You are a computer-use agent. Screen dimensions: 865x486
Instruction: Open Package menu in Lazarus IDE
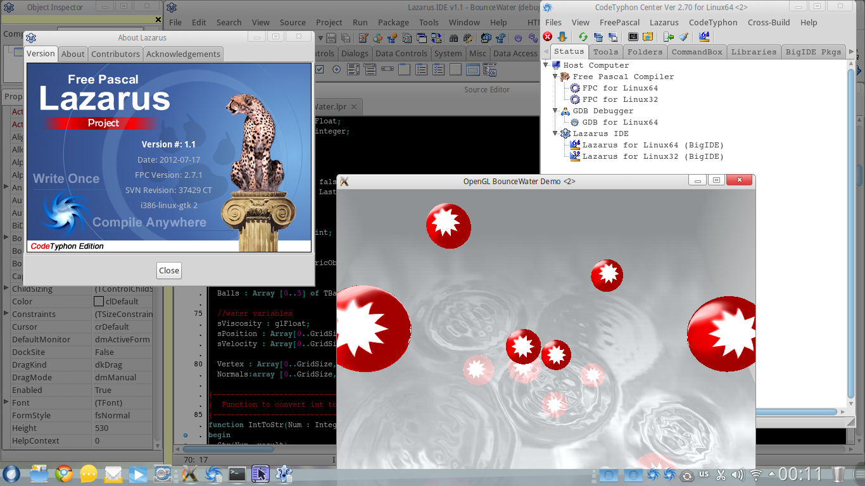(x=393, y=22)
